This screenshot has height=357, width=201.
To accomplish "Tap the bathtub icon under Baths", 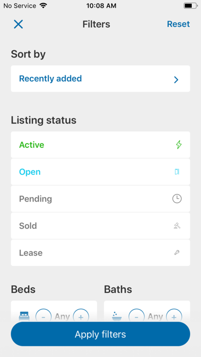I will click(x=117, y=316).
